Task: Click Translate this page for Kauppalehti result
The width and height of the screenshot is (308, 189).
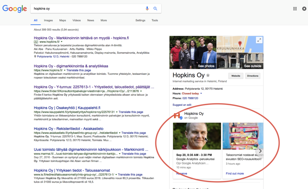Action: 131,112
